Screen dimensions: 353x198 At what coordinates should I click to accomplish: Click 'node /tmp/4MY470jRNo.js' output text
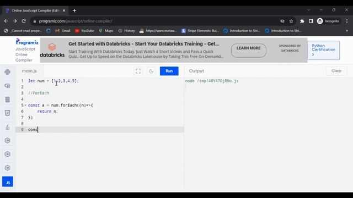tap(212, 81)
